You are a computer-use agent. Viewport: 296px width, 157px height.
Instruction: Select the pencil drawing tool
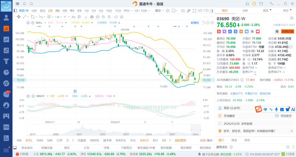tap(189, 11)
